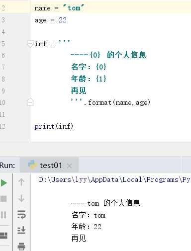Click the 年龄: 22 output line
Image resolution: width=191 pixels, height=251 pixels.
86,227
